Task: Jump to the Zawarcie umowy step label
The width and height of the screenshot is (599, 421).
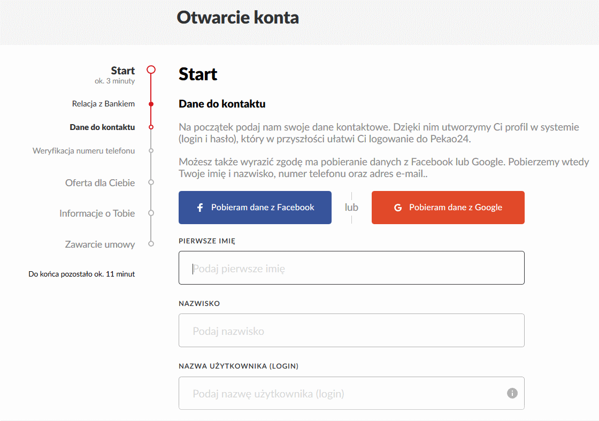Action: [x=100, y=244]
